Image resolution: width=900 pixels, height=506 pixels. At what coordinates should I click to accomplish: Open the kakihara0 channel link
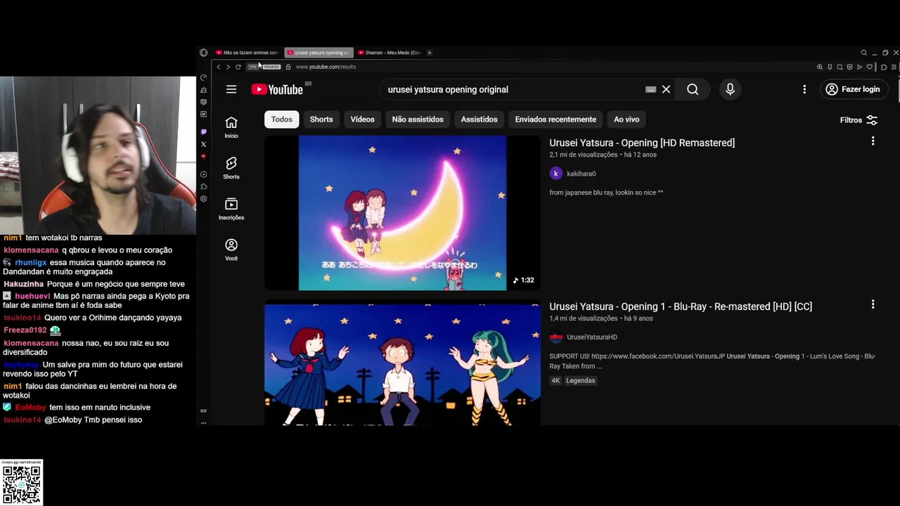point(581,174)
